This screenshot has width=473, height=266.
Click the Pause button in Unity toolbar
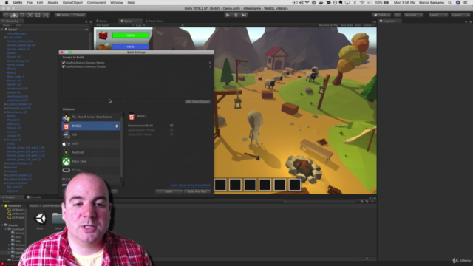(x=236, y=15)
